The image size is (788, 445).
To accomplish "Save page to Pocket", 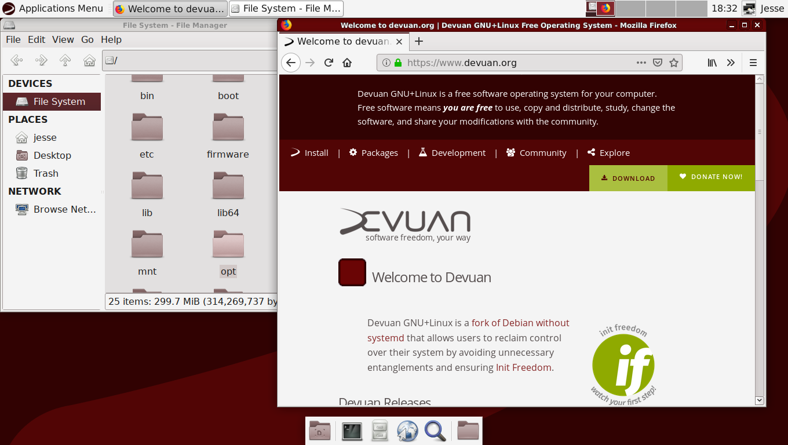I will point(658,63).
